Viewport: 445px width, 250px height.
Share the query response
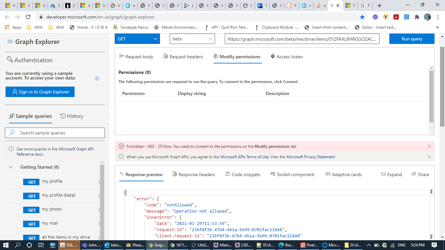[420, 174]
